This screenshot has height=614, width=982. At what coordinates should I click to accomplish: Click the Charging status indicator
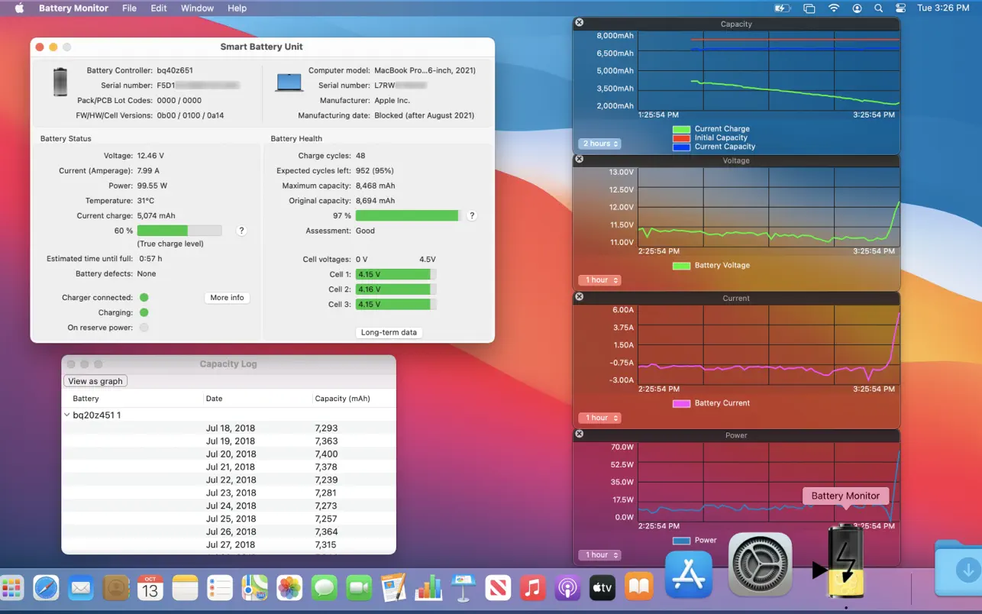pos(144,312)
